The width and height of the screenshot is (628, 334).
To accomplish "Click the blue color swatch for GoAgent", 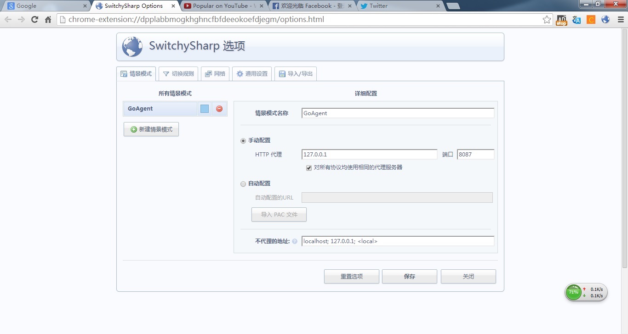I will click(x=205, y=109).
